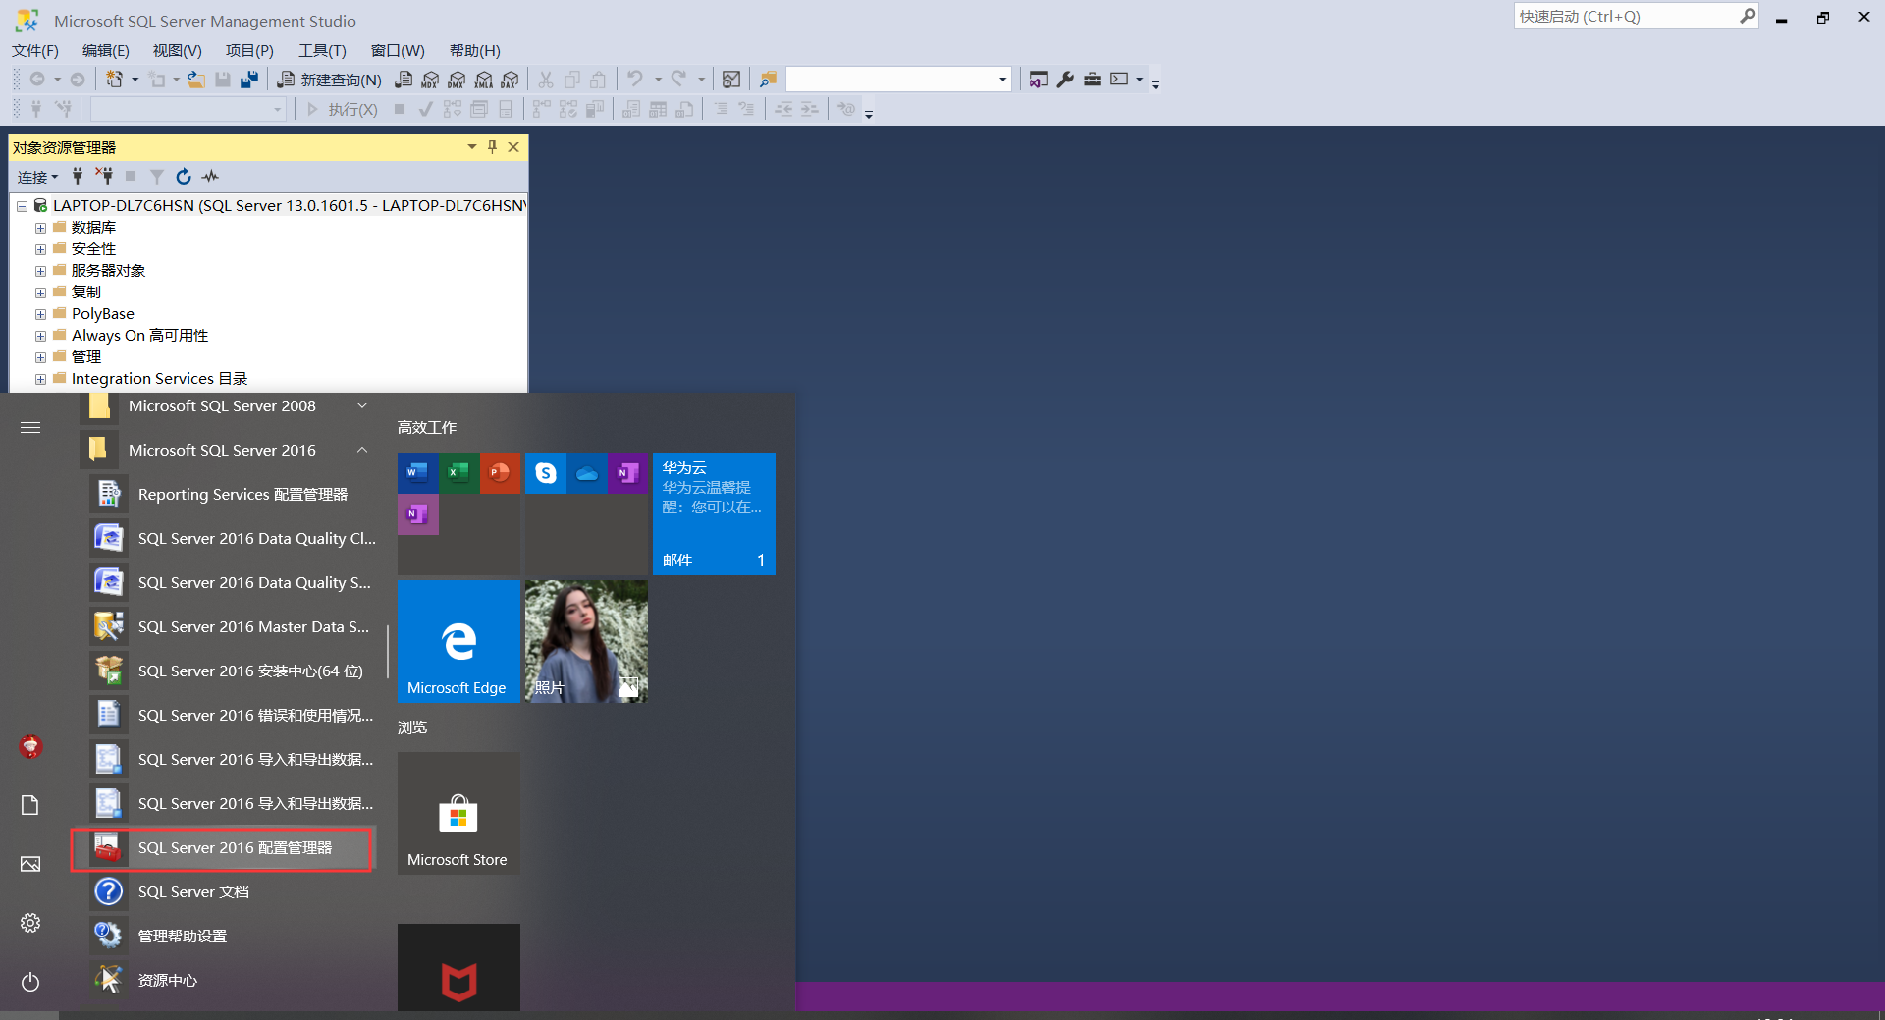Open the Excel tile in Start menu
Viewport: 1885px width, 1020px height.
458,473
